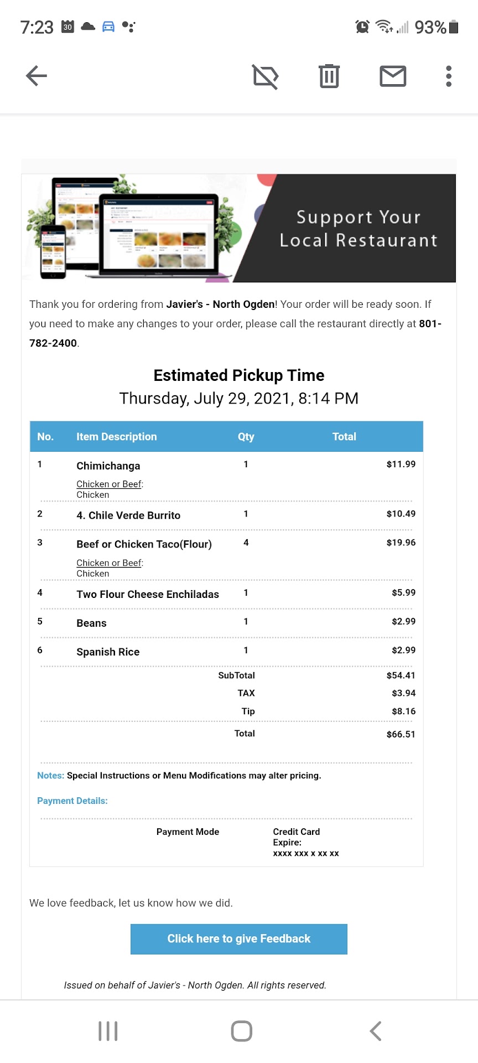This screenshot has height=1063, width=478.
Task: Tap the car notification icon
Action: [x=108, y=27]
